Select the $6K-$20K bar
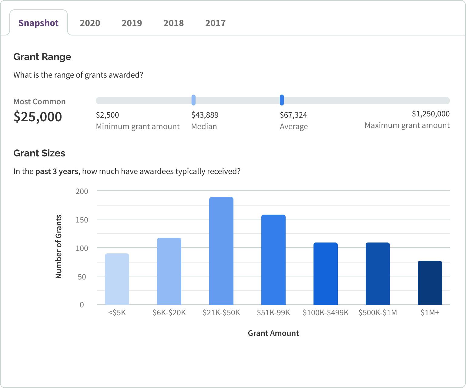Screen dimensions: 466x388 coord(169,271)
